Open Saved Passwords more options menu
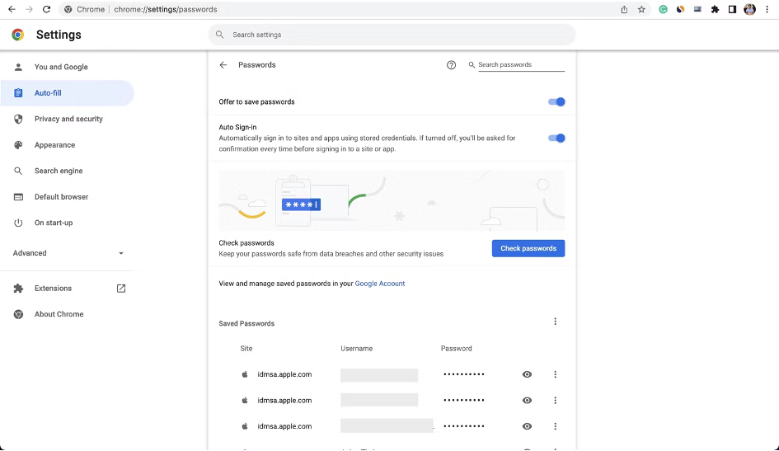Screen dimensions: 779x451 click(555, 322)
